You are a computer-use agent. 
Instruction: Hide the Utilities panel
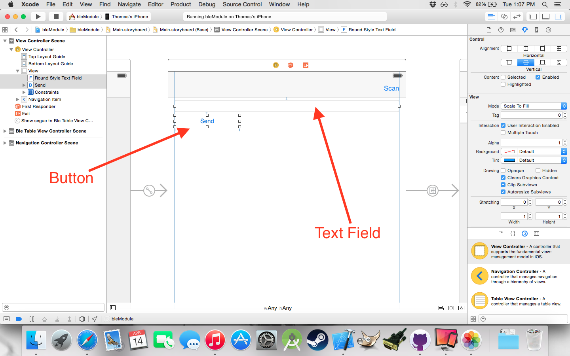pyautogui.click(x=559, y=17)
